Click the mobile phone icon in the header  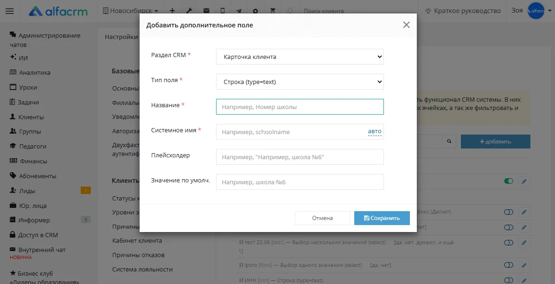[x=222, y=11]
